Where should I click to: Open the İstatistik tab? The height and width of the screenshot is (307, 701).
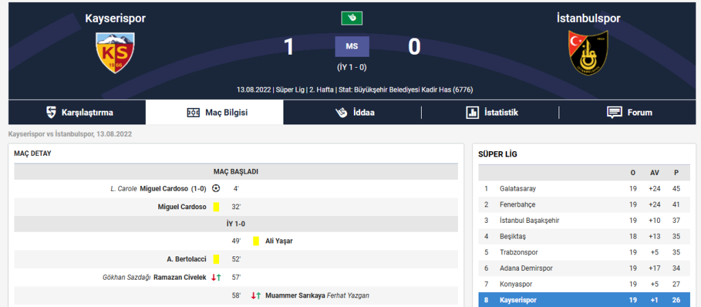pos(492,112)
